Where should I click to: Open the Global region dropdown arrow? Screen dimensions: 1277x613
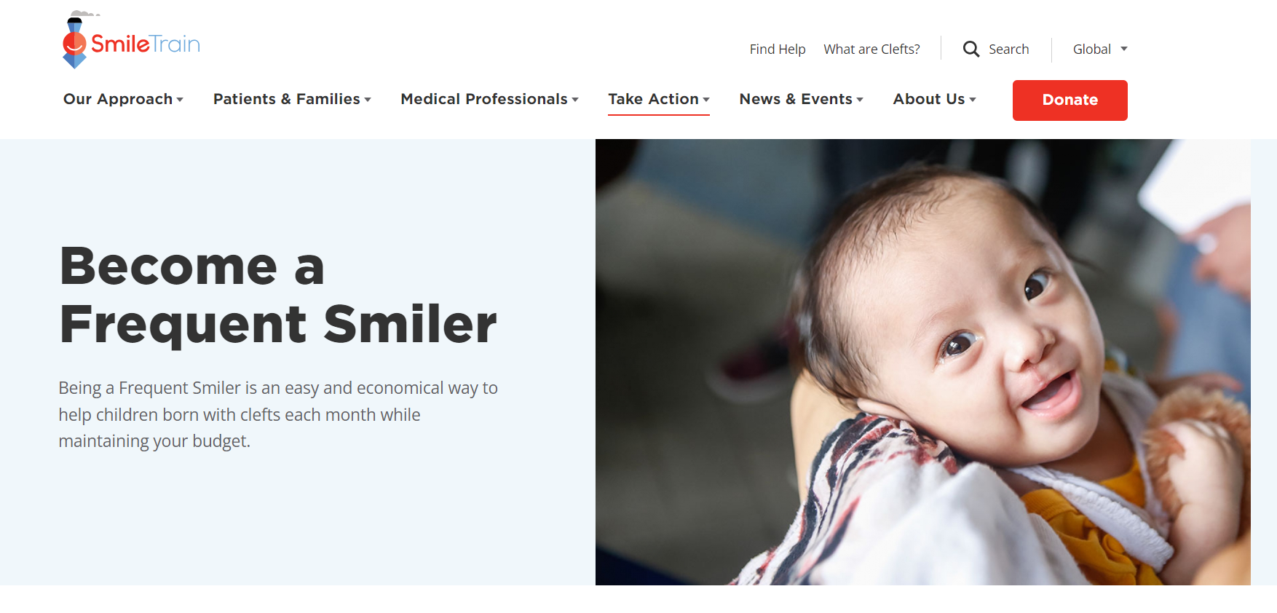click(x=1124, y=49)
